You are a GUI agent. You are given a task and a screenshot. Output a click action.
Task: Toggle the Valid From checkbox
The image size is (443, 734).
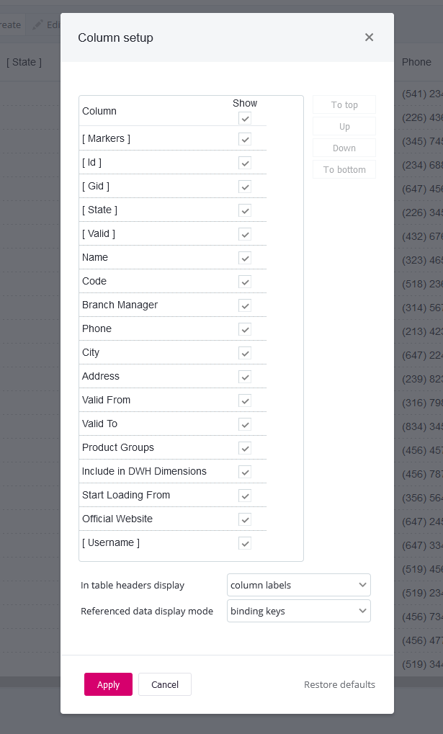245,400
